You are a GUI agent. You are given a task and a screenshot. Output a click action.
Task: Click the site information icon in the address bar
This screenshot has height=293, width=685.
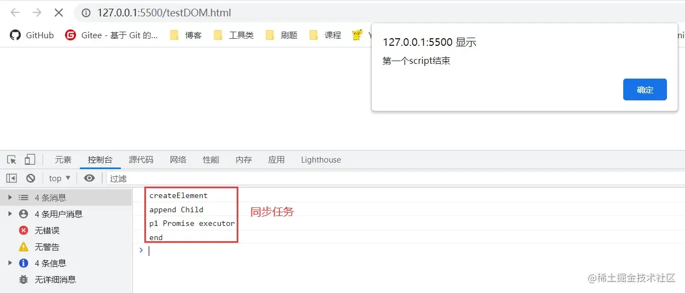[86, 13]
